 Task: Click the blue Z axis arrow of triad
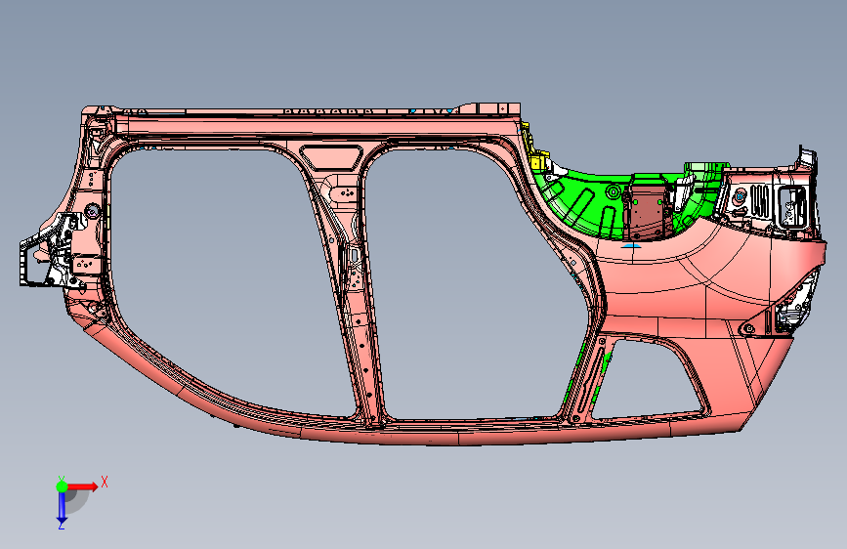point(62,507)
